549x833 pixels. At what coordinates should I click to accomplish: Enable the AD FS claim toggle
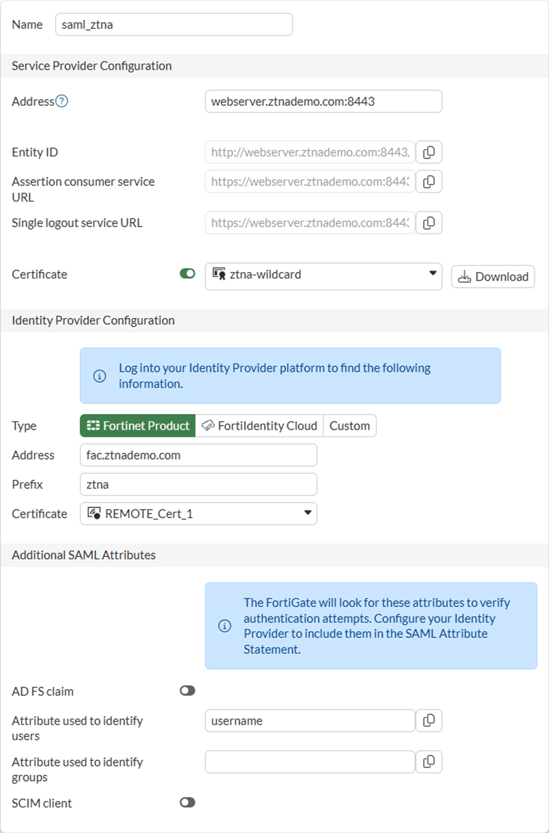tap(188, 691)
